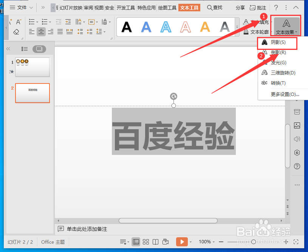Select the light-blue outlined text preset
The height and width of the screenshot is (252, 308).
[x=166, y=27]
